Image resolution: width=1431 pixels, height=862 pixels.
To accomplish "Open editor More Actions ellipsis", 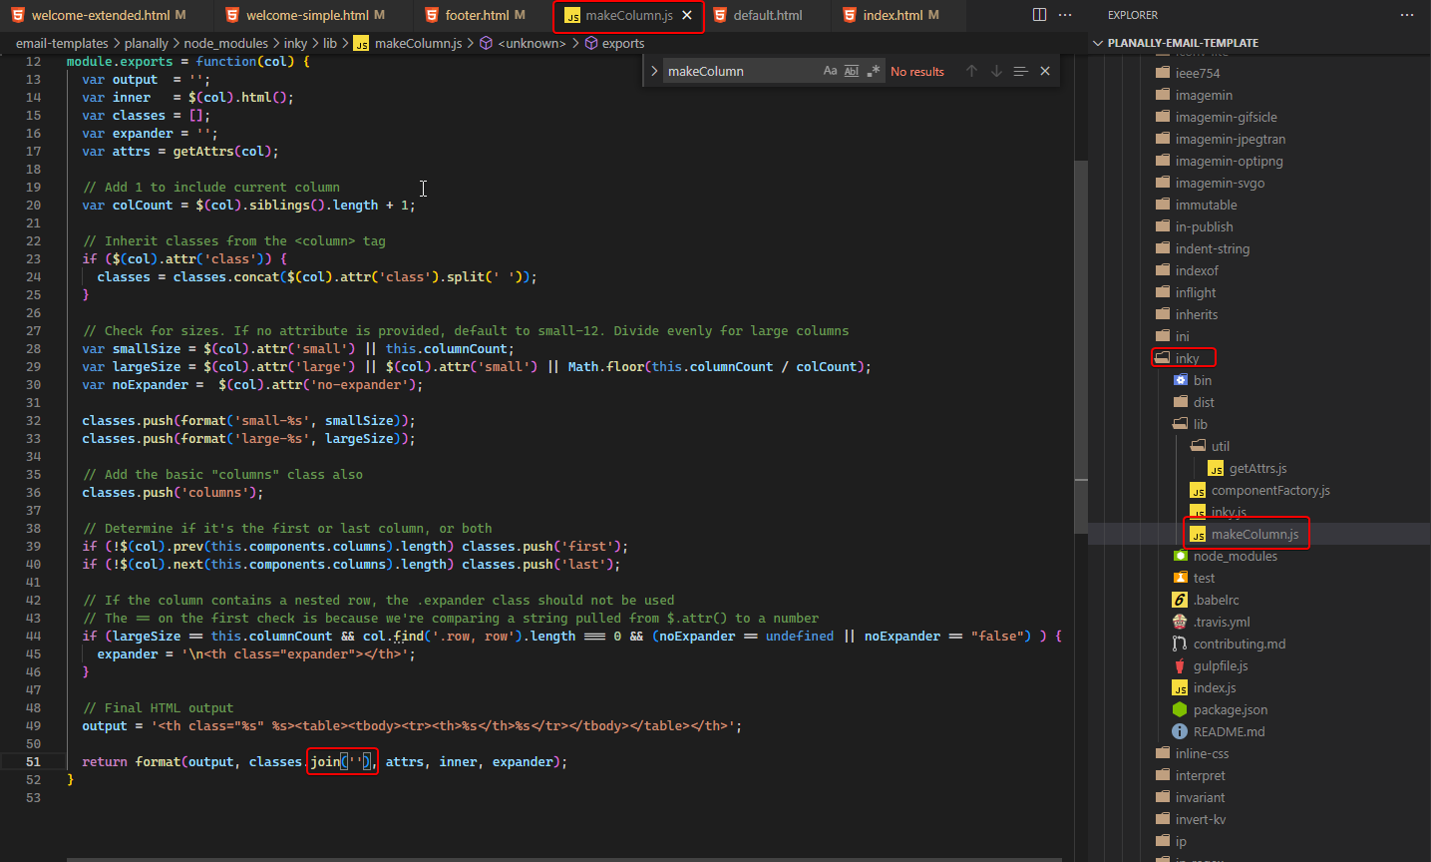I will [1065, 15].
